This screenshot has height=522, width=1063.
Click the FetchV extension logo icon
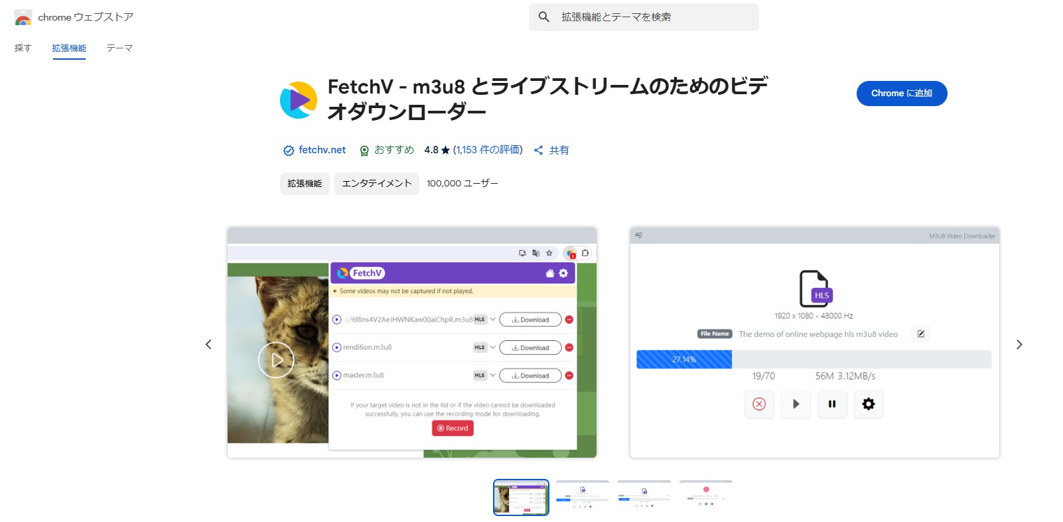click(x=299, y=100)
